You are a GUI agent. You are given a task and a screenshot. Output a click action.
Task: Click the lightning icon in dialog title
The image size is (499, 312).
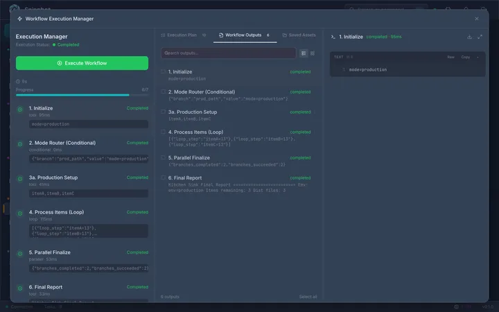point(19,19)
